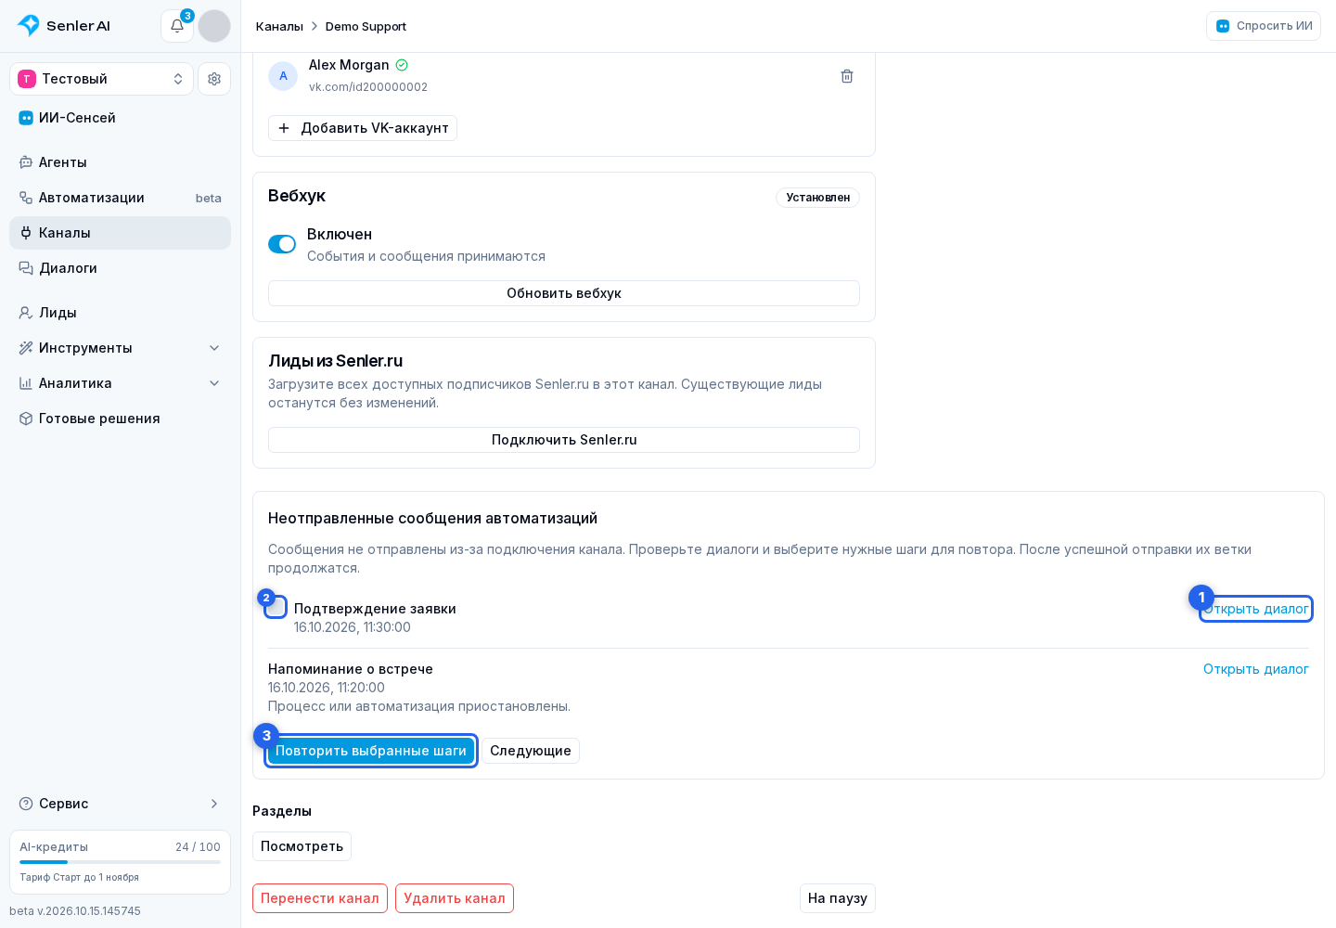Open the Тестовый workspace selector
1336x928 pixels.
[x=102, y=79]
